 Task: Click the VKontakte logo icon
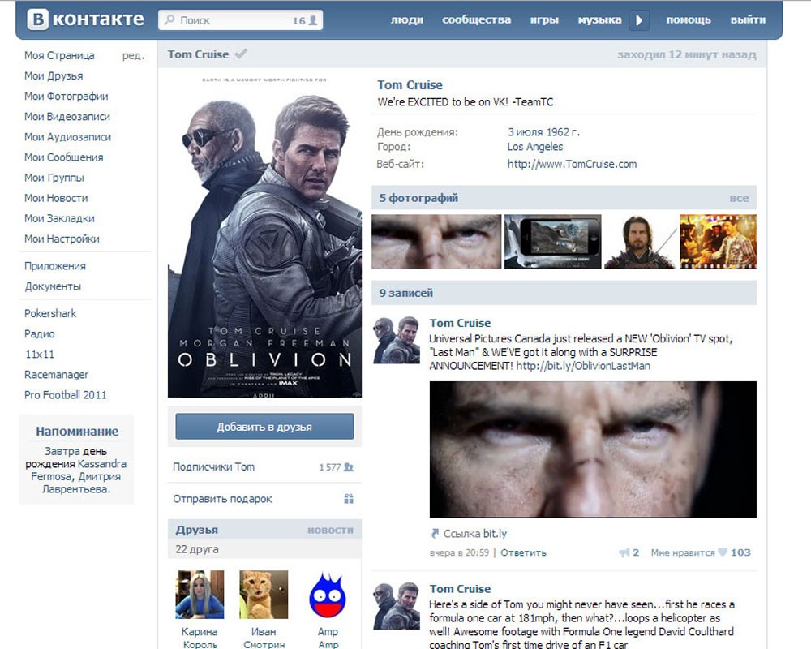tap(38, 19)
